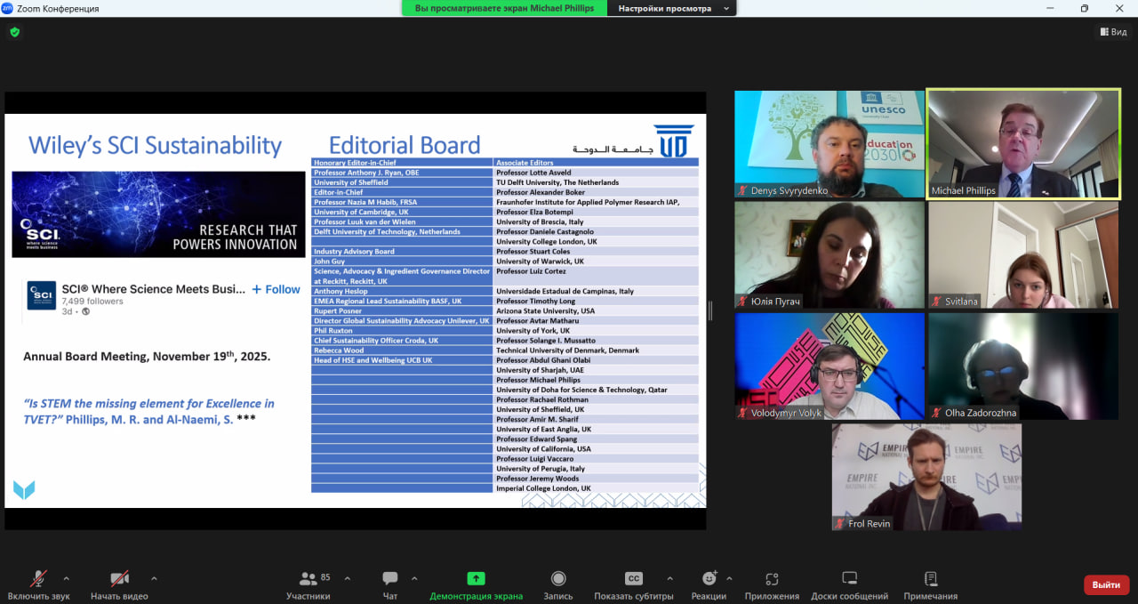Open the Reactions smiley icon
Image resolution: width=1138 pixels, height=604 pixels.
click(709, 579)
